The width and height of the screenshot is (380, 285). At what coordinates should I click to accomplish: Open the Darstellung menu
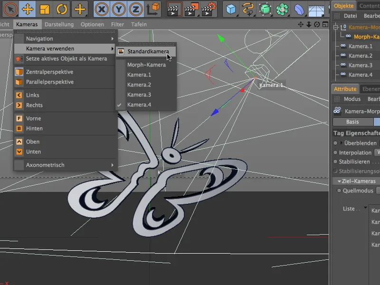click(x=59, y=25)
